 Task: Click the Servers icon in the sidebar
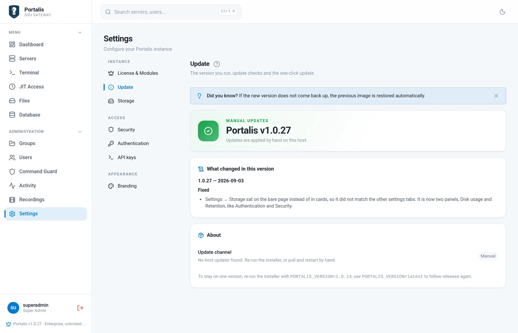(x=12, y=59)
